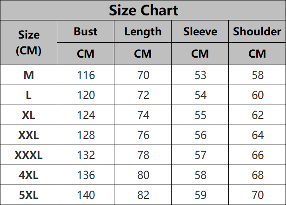The image size is (286, 205).
Task: Select sleeve value 53 in M row
Action: coord(200,75)
